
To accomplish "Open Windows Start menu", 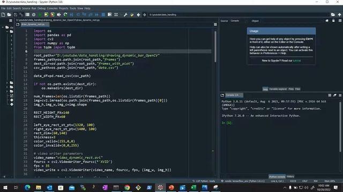I will click(x=5, y=187).
